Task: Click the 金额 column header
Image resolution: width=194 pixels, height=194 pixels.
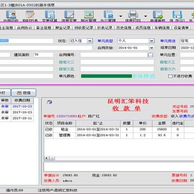Action: click(x=162, y=123)
